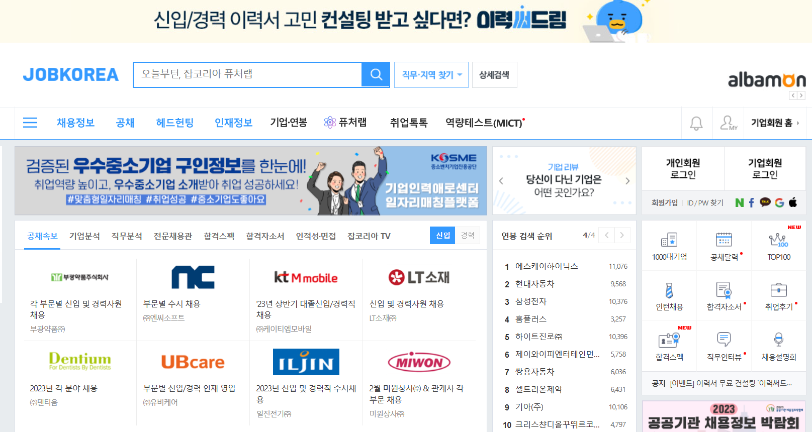Open the 이력서 무료 컨설팅 notice link
The height and width of the screenshot is (432, 812).
pyautogui.click(x=731, y=383)
